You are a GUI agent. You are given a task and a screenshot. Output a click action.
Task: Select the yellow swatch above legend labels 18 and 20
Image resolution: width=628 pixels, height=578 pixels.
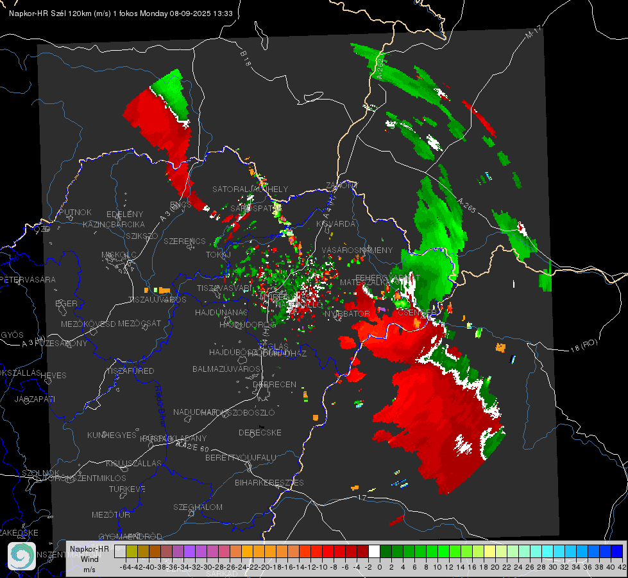[x=490, y=551]
